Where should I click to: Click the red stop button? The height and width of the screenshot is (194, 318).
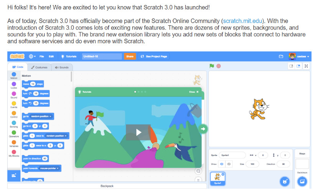[x=218, y=66]
